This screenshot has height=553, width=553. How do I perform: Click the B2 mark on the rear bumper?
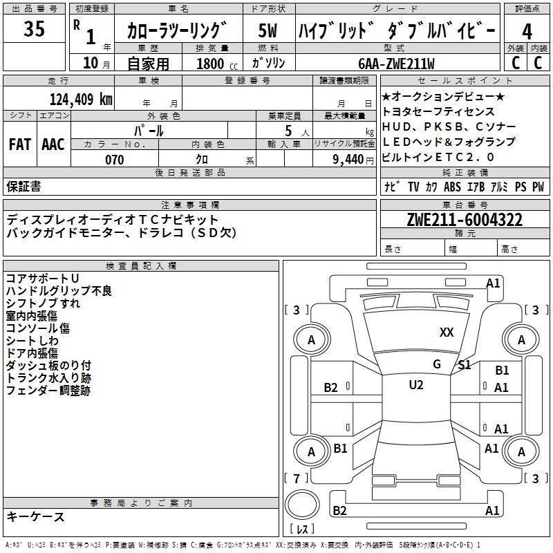(x=339, y=510)
